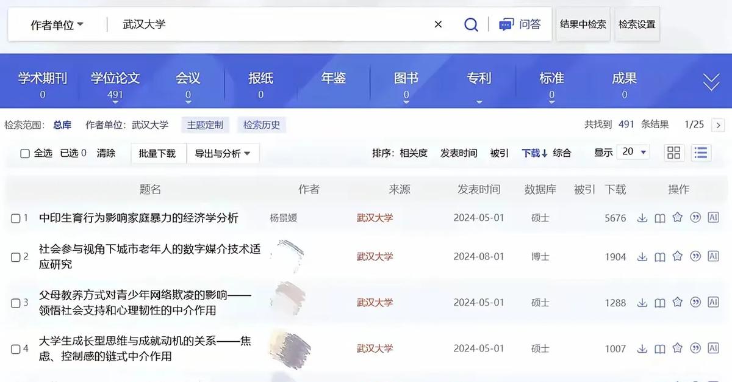Click author name 杨景媛

284,218
